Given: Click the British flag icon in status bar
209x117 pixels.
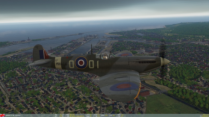Looking at the screenshot, I should 3,115.
